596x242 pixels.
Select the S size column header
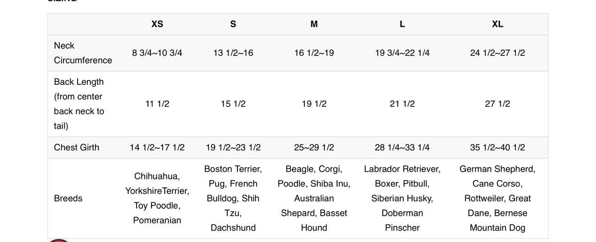(233, 24)
